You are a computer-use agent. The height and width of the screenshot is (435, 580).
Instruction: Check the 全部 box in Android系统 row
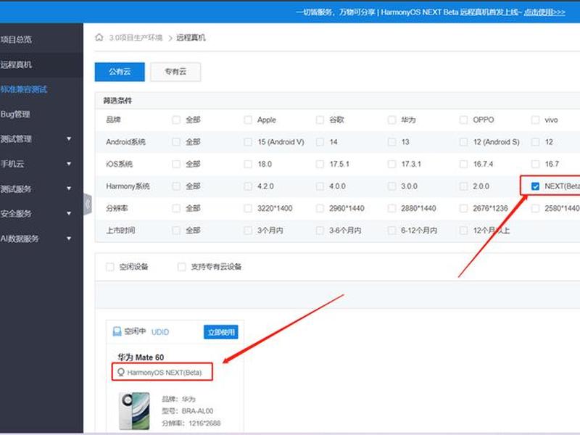coord(176,142)
